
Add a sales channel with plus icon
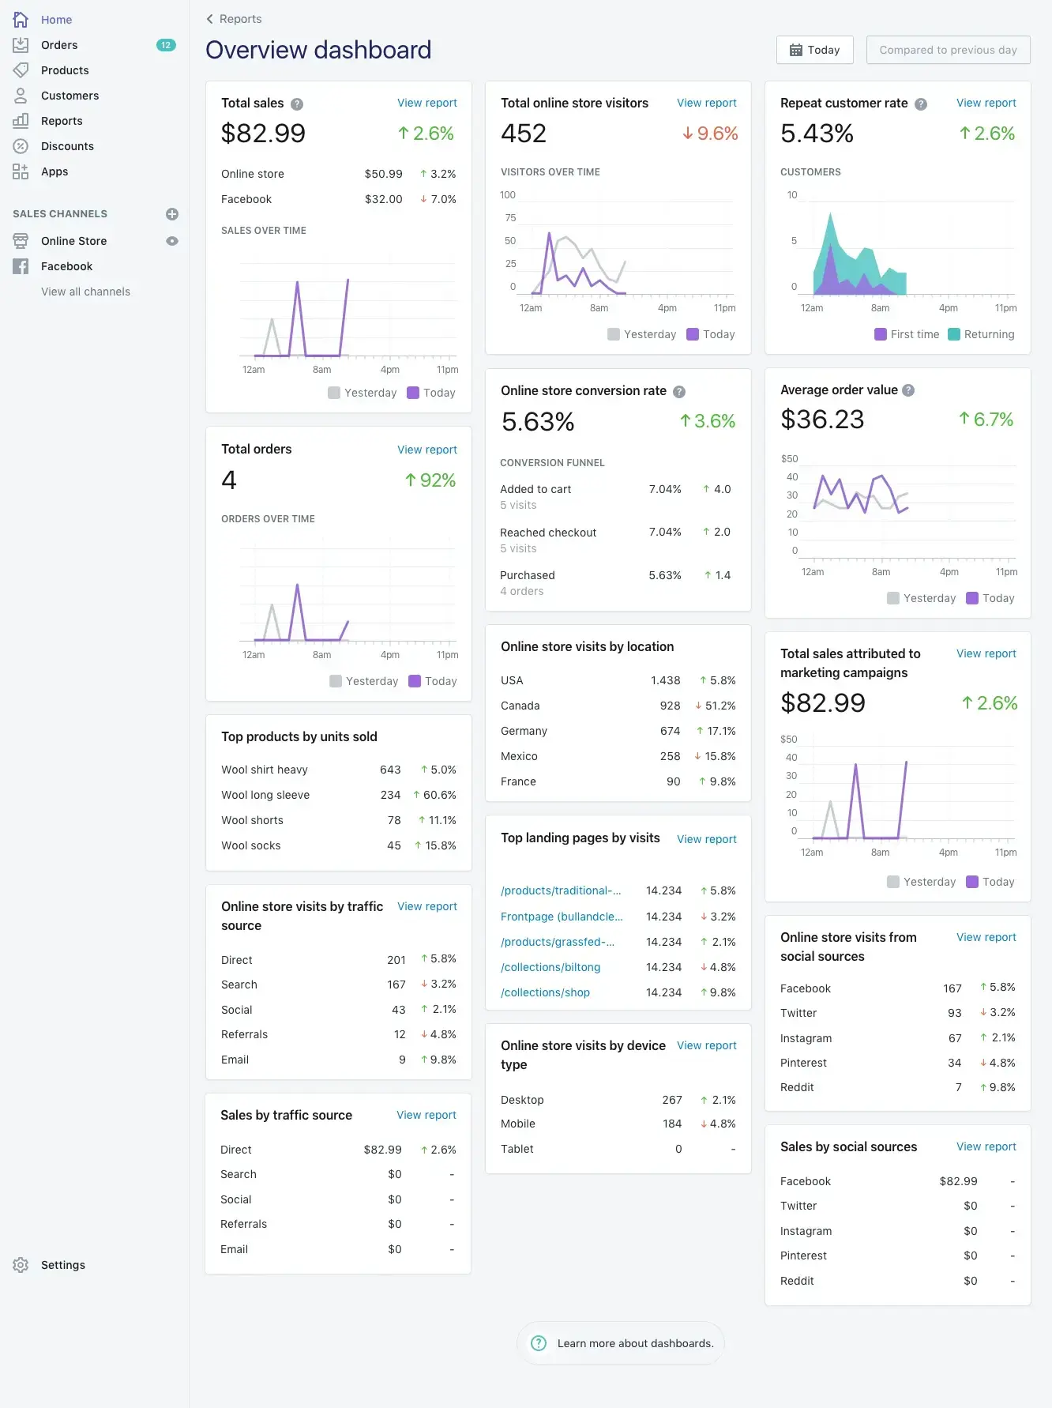pos(172,214)
